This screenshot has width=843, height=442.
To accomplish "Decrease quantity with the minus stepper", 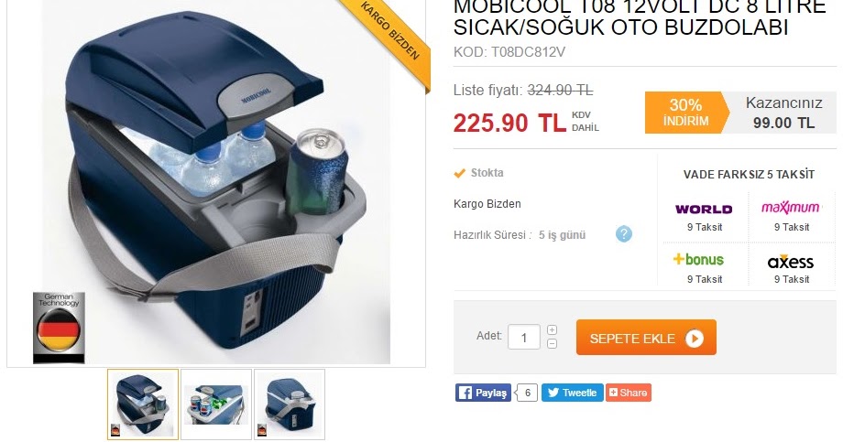I will (x=552, y=344).
